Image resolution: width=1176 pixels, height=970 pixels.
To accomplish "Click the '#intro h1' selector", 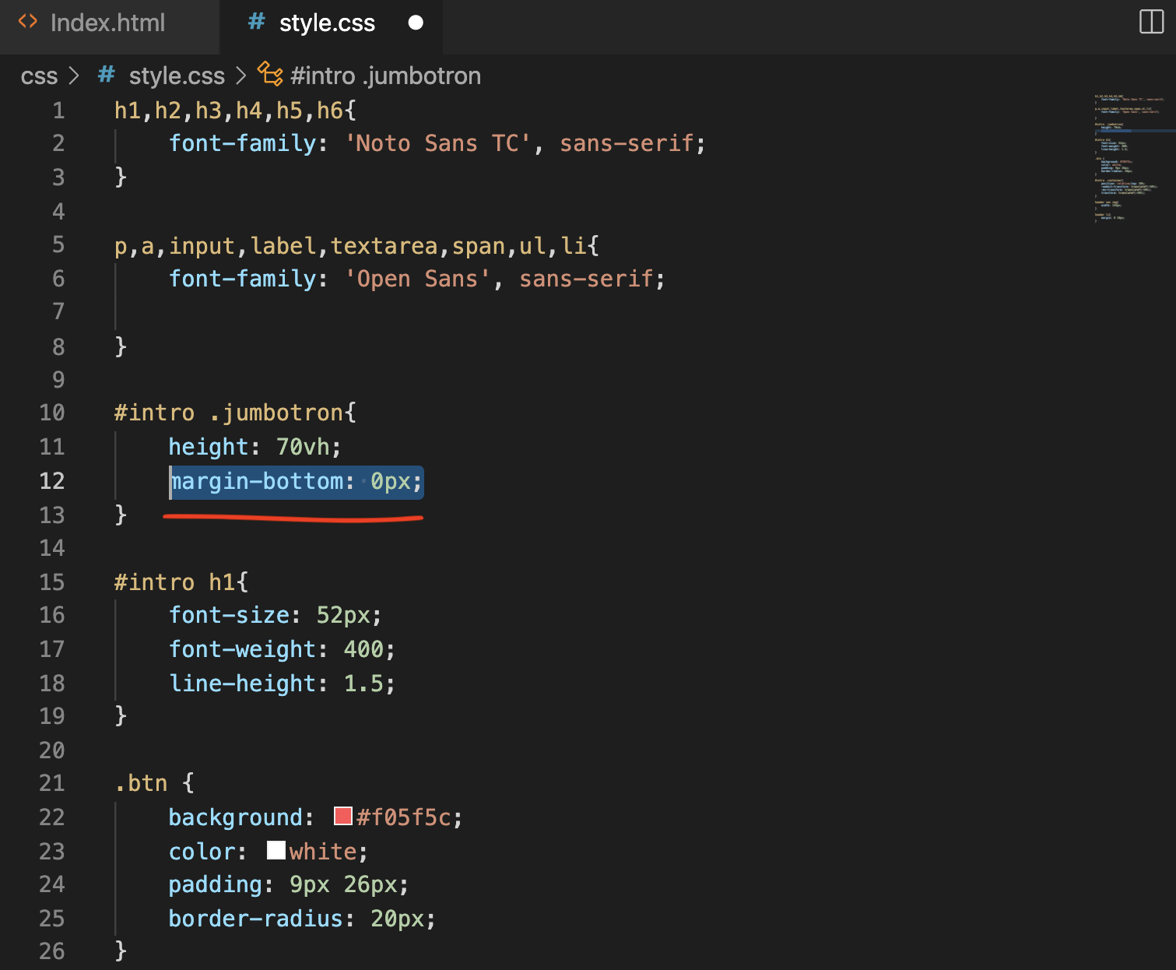I will click(175, 582).
